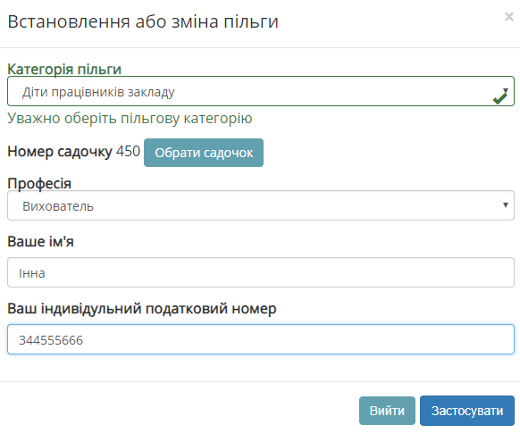Click the Обрати садочок button
This screenshot has width=520, height=433.
click(204, 153)
